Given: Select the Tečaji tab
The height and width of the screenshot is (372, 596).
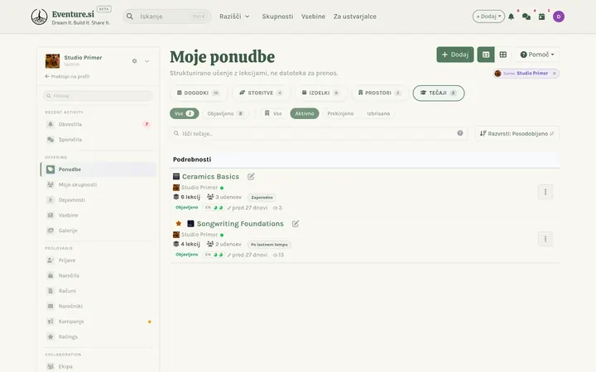Looking at the screenshot, I should click(439, 93).
